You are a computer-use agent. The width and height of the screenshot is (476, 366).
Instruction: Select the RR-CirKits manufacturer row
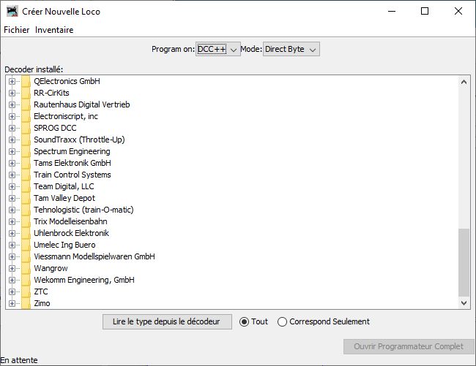point(51,93)
